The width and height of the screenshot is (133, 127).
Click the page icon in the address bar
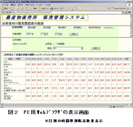(x=10, y=12)
